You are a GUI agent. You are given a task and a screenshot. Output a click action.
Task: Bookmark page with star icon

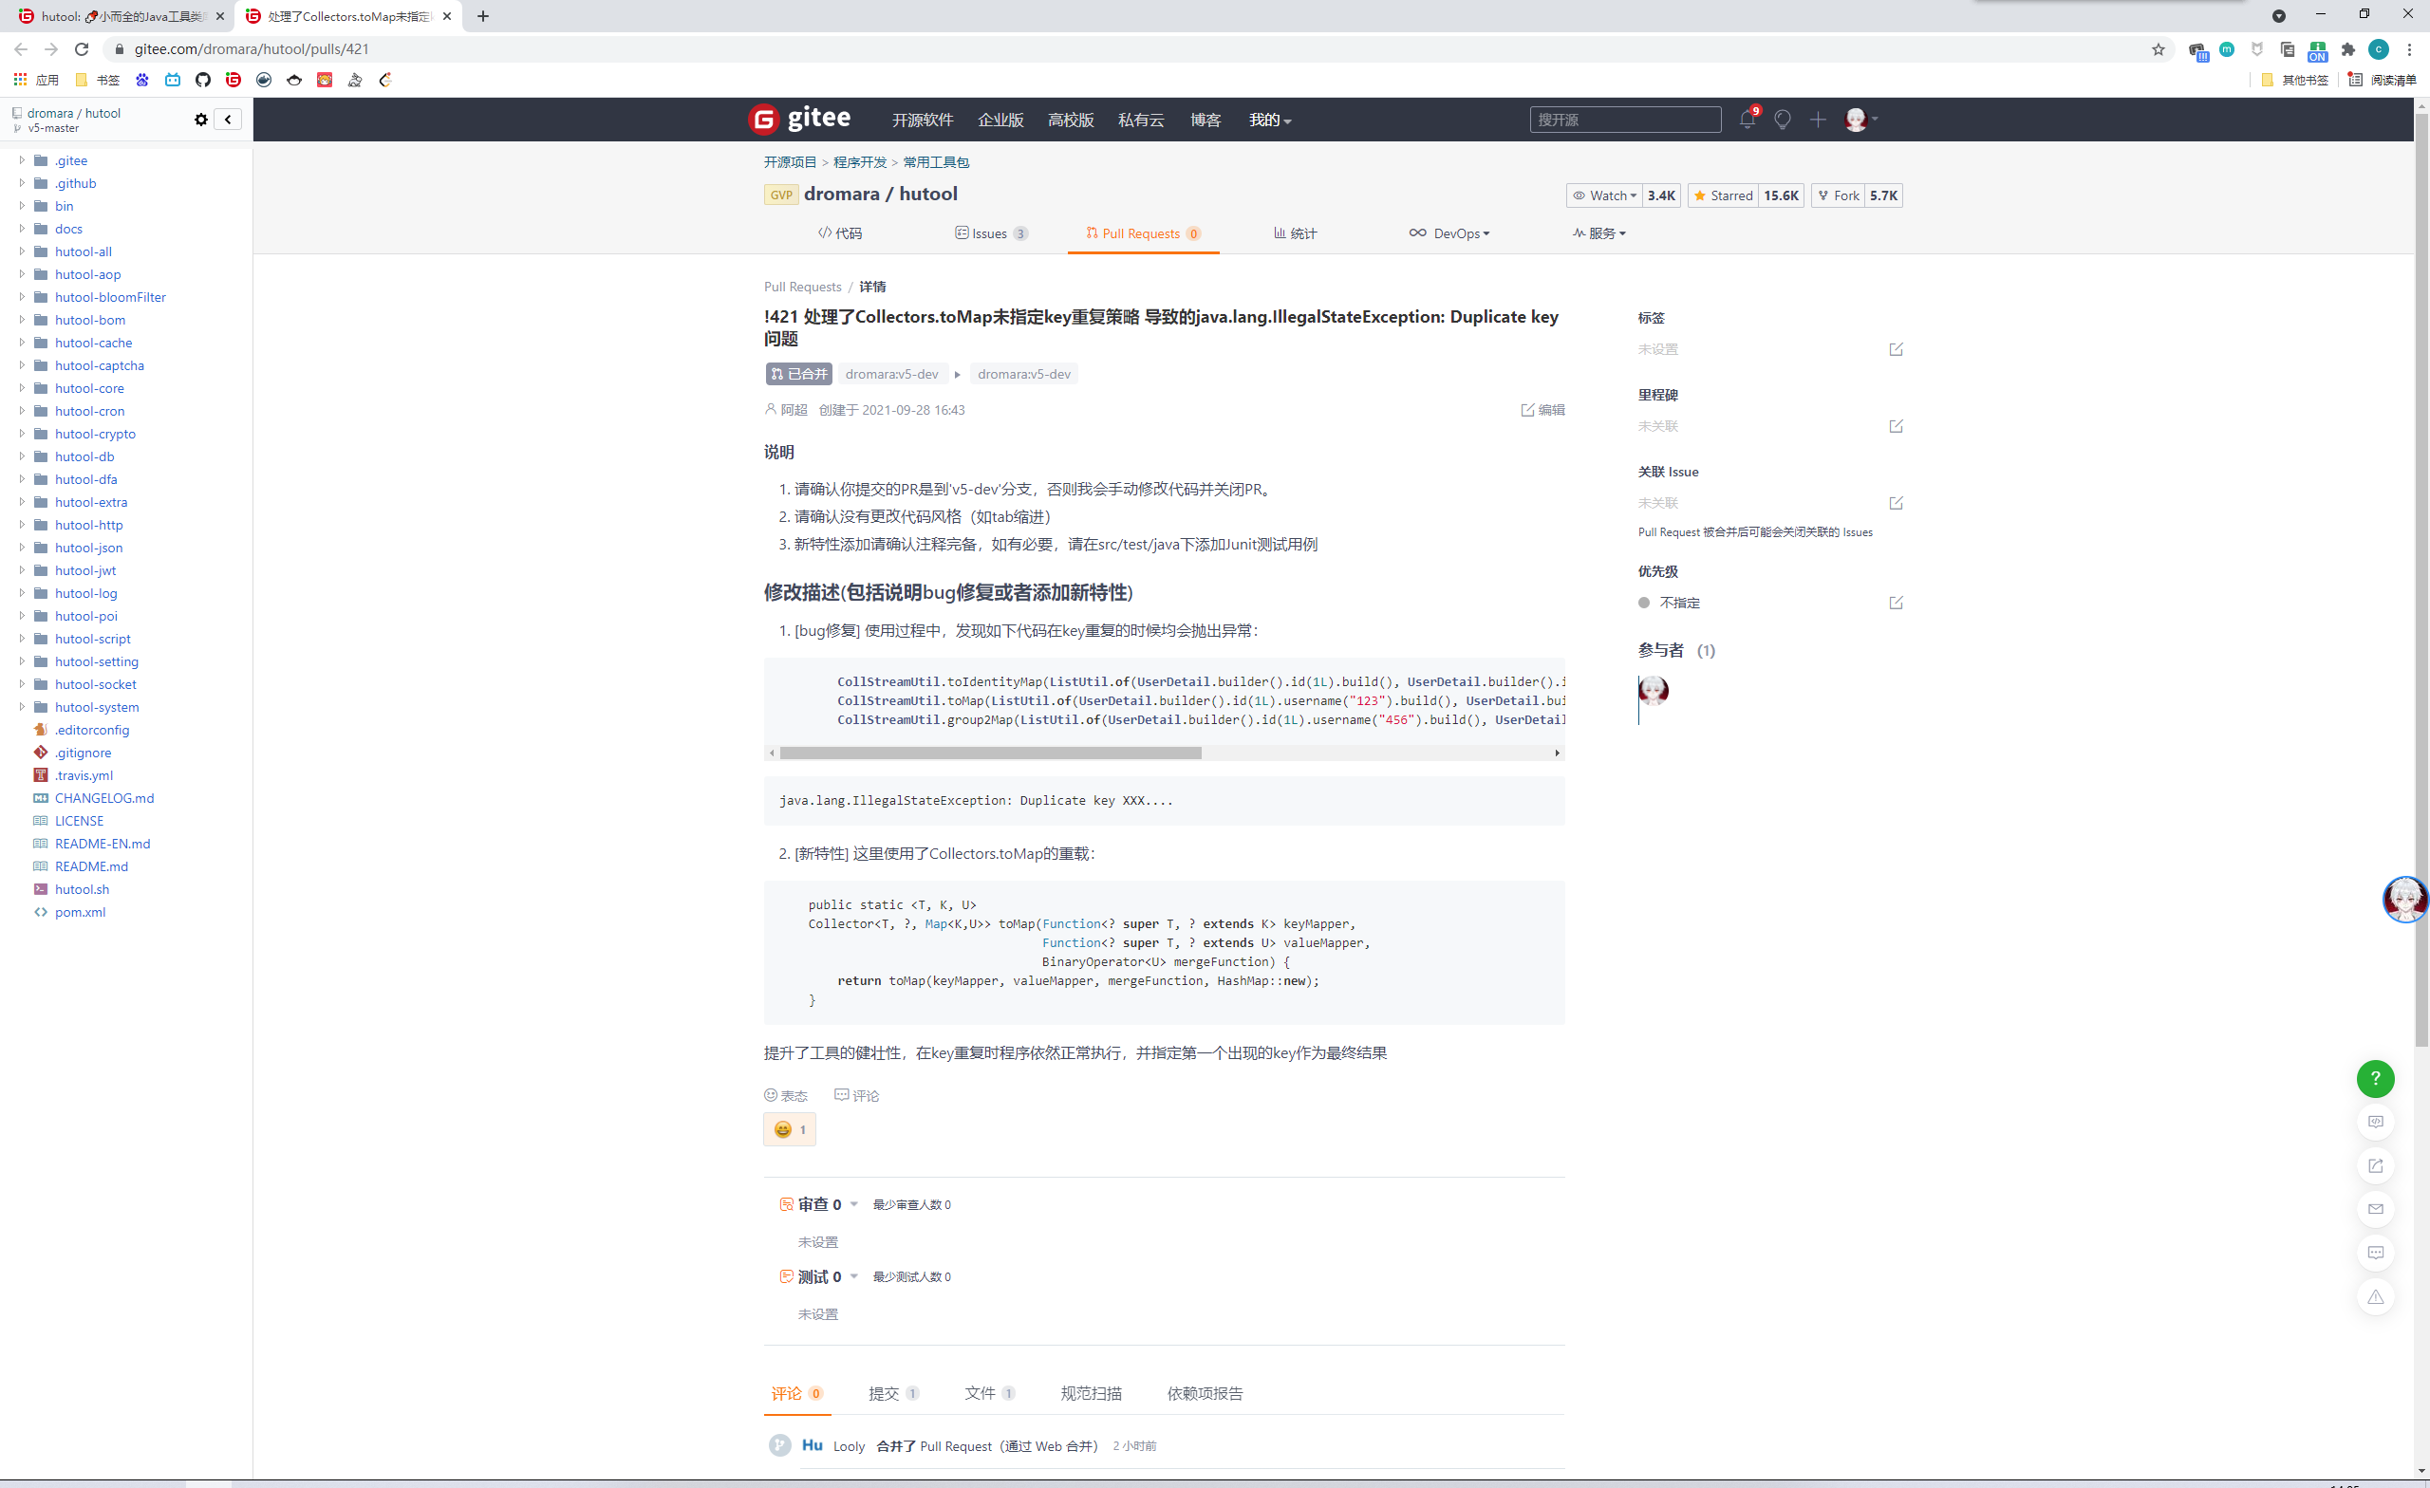coord(2158,49)
